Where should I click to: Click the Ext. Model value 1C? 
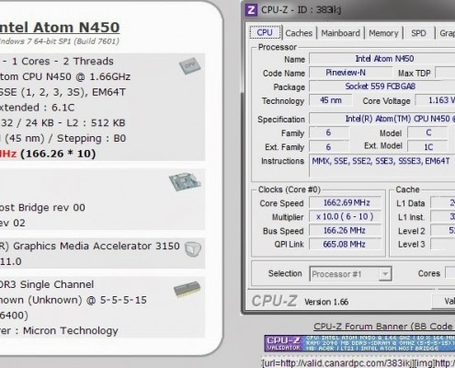coord(428,147)
